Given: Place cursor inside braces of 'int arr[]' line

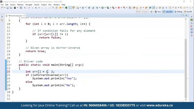Looking at the screenshot, I should click(x=49, y=71).
